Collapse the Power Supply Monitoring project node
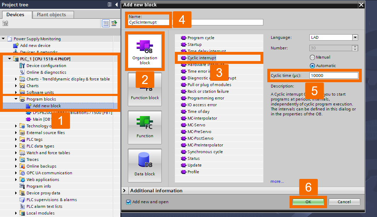Viewport: 377px width, 217px height. click(x=4, y=38)
